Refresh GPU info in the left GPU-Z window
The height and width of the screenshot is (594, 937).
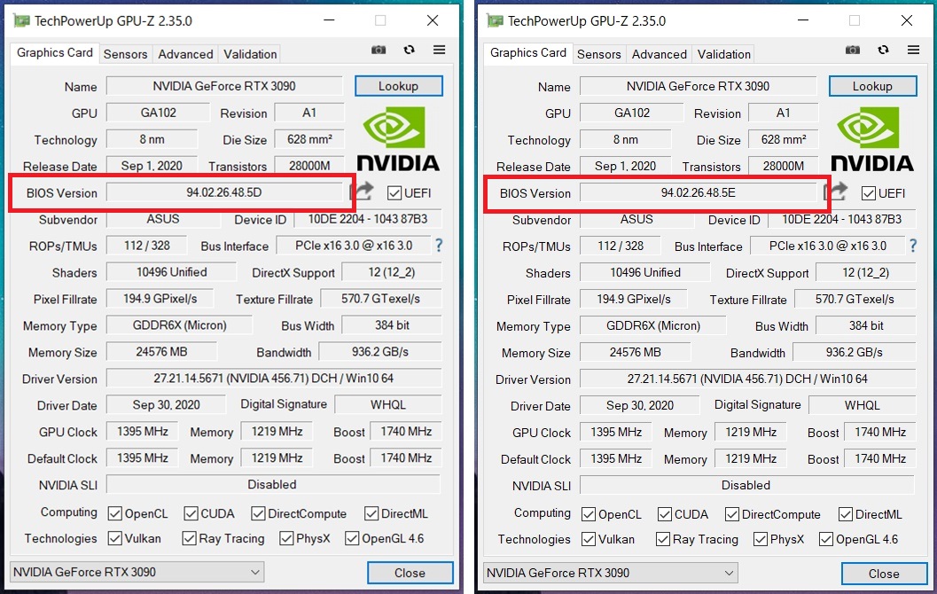(409, 50)
